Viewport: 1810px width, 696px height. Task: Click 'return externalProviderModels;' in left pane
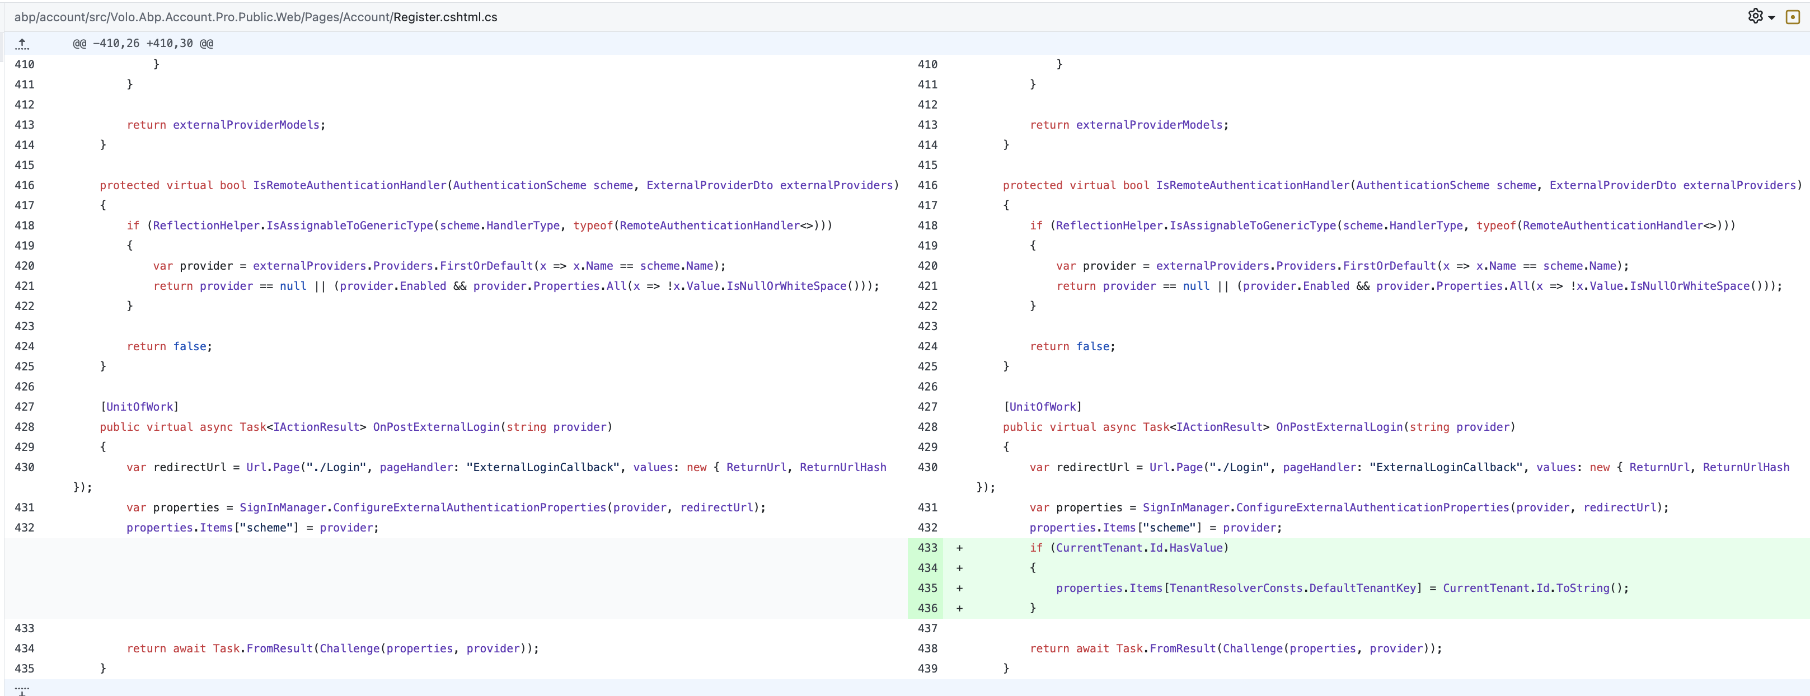(x=226, y=125)
